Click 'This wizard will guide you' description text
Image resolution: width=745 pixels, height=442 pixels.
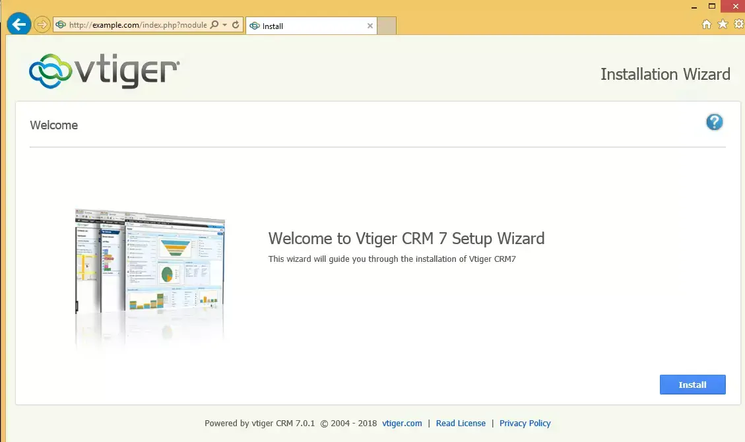(x=392, y=259)
